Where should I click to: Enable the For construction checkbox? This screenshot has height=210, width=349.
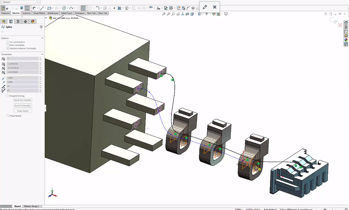8,42
